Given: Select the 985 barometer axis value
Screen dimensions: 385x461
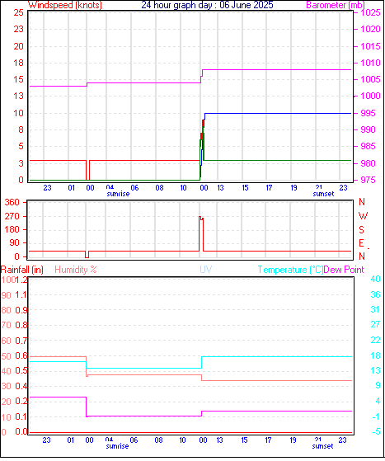Looking at the screenshot, I should 368,146.
